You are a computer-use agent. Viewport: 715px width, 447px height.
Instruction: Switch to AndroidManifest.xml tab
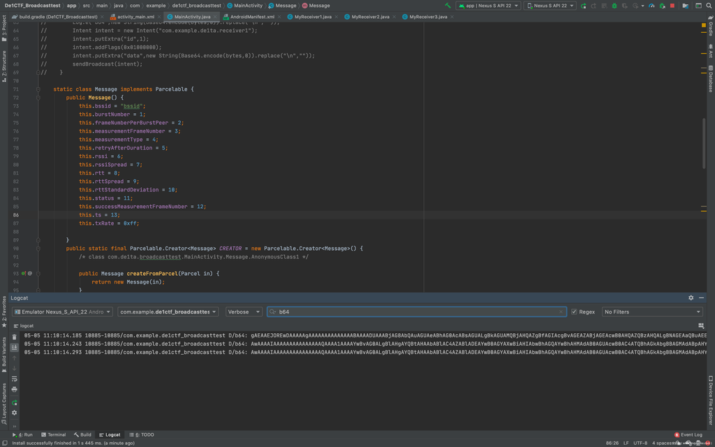[253, 16]
